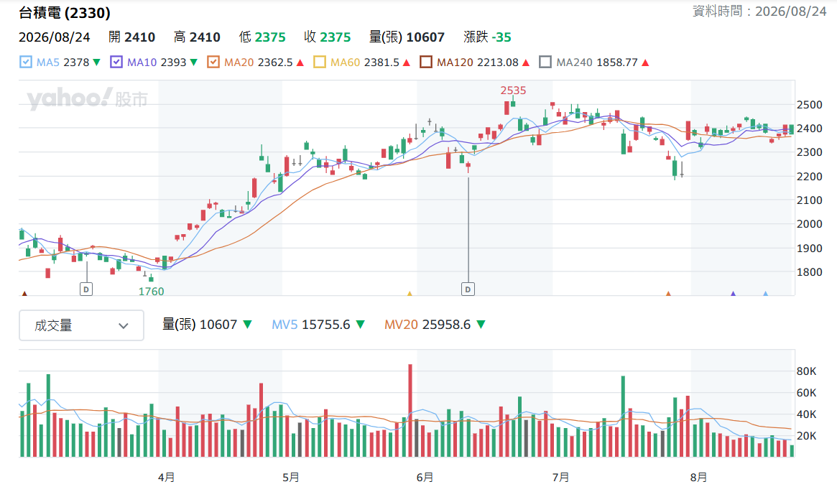This screenshot has height=497, width=837.
Task: Click the 收 2375 closing price
Action: 327,37
